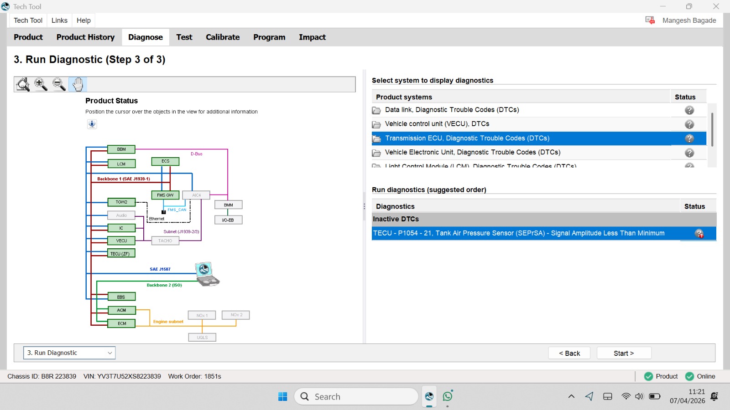Screen dimensions: 730x410
Task: Click status icon of Vehicle control unit row
Action: (689, 124)
